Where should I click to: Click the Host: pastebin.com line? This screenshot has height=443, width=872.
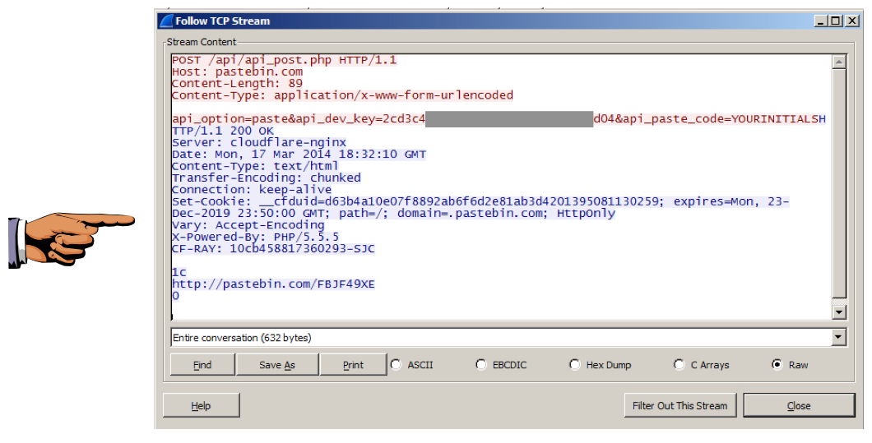(238, 72)
